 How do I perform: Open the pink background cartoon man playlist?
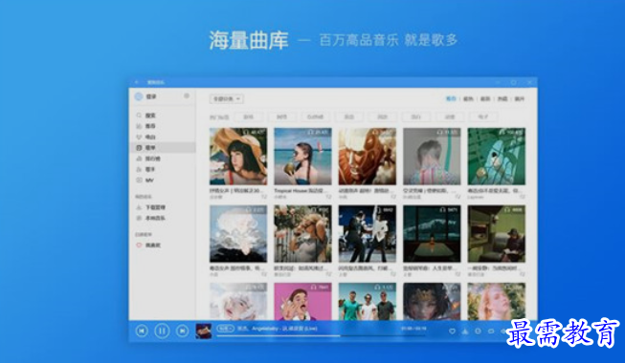pyautogui.click(x=302, y=301)
